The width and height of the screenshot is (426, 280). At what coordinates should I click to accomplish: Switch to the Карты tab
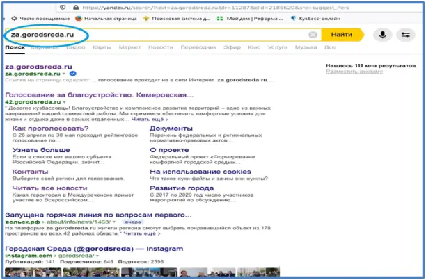pyautogui.click(x=102, y=47)
